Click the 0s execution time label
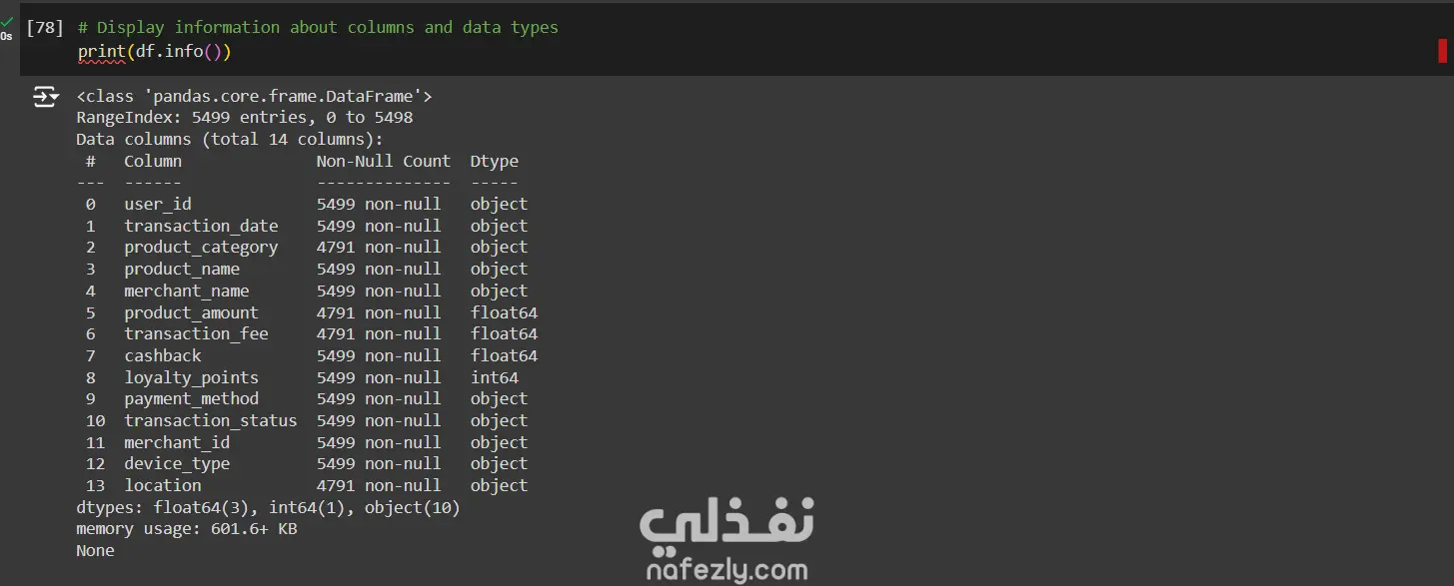This screenshot has height=586, width=1454. coord(7,36)
